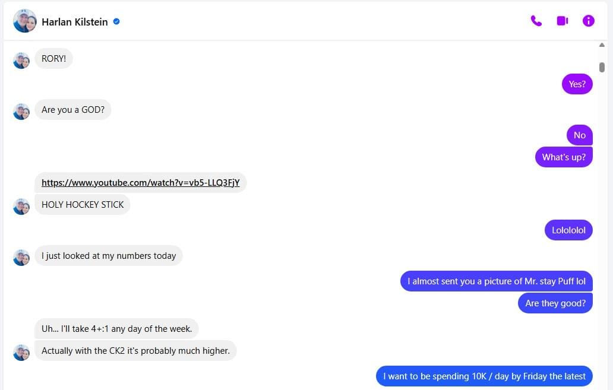Viewport: 613px width, 390px height.
Task: Open Harlan Kilstein's header profile picture
Action: pos(24,21)
